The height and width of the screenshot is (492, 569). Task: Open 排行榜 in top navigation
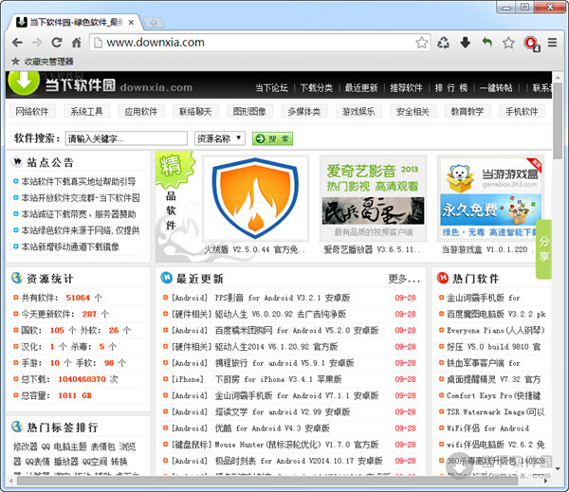pyautogui.click(x=451, y=88)
